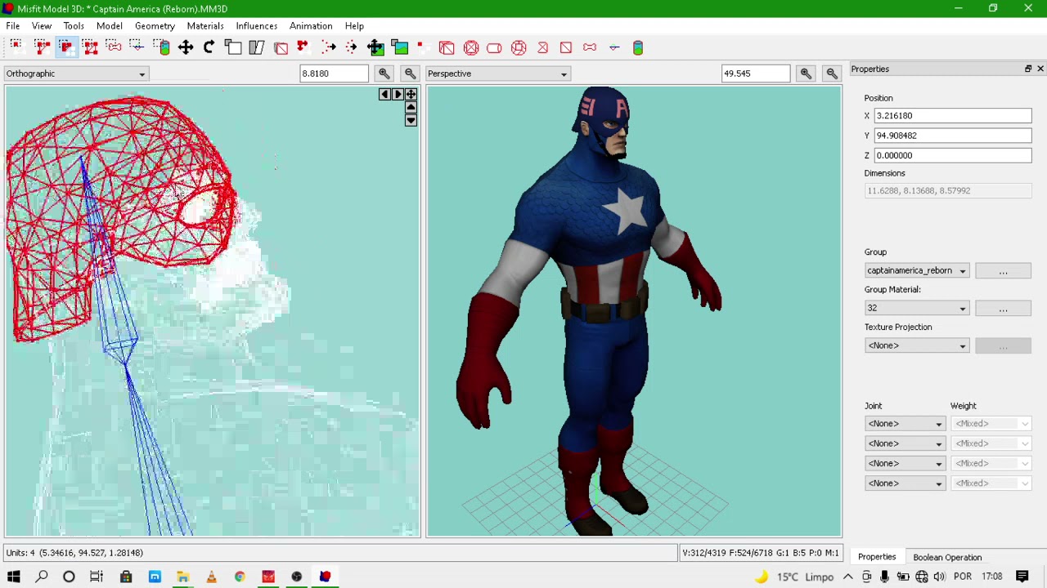Zoom in the Perspective viewport

tap(806, 73)
